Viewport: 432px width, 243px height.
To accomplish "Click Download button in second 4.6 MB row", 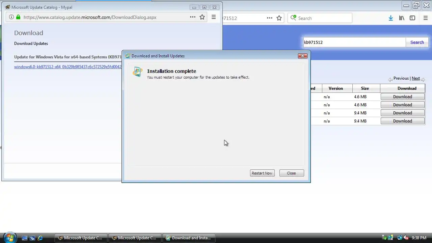I will [x=403, y=105].
